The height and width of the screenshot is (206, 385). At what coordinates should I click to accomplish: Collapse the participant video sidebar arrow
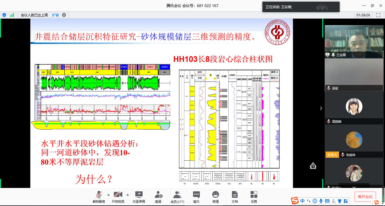[321, 108]
